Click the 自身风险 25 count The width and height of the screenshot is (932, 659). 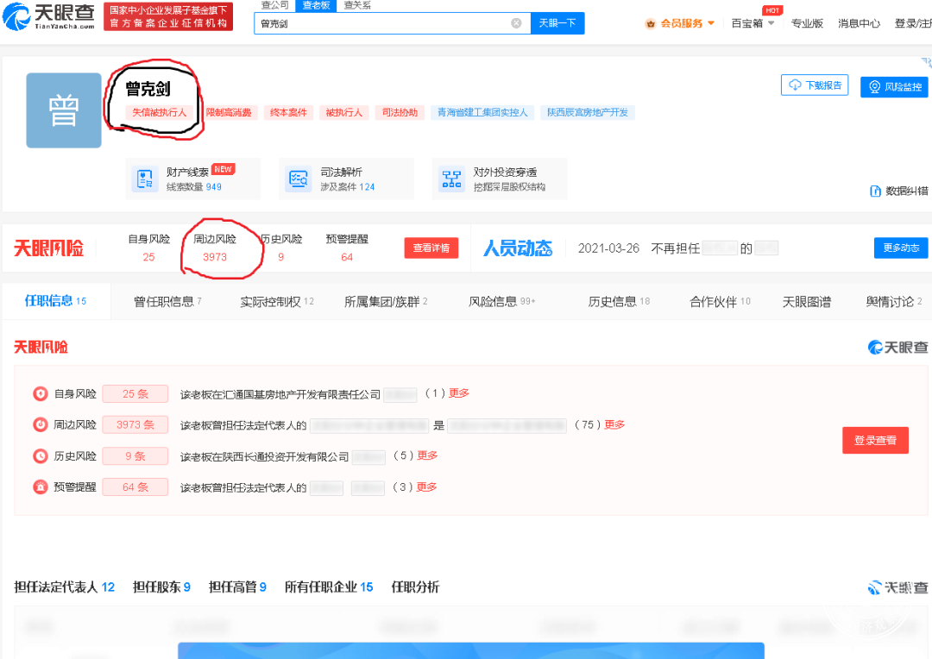148,257
